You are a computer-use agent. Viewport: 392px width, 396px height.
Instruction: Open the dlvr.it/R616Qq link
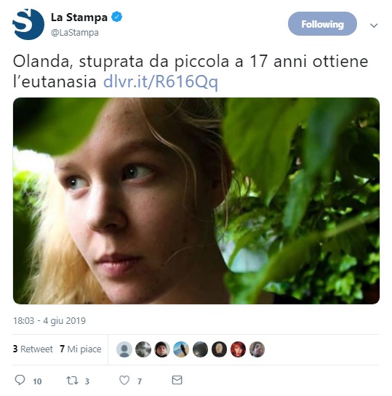(x=161, y=82)
